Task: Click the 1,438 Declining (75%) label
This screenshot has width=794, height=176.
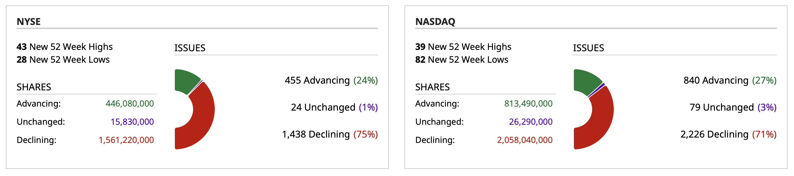Action: [330, 134]
